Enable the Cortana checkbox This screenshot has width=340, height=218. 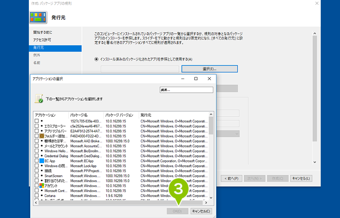click(x=37, y=195)
